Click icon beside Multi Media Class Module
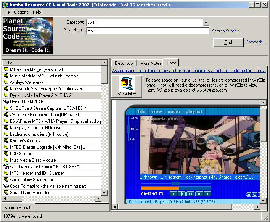 tap(6, 160)
